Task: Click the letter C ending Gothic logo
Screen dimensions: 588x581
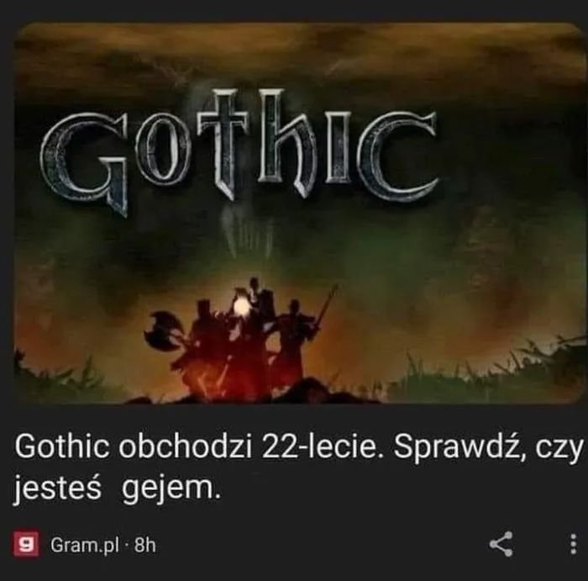Action: [x=398, y=155]
